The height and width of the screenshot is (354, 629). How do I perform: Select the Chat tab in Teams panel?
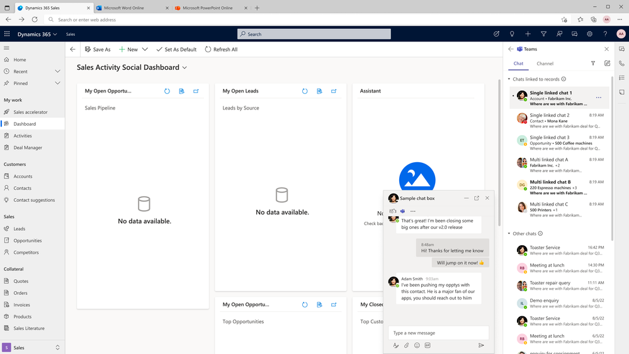pyautogui.click(x=518, y=64)
